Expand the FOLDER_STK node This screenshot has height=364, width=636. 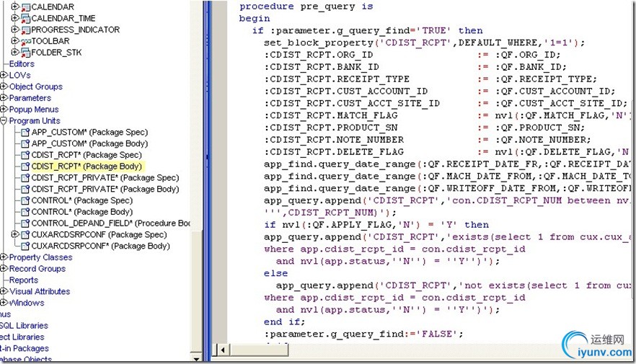pos(14,52)
